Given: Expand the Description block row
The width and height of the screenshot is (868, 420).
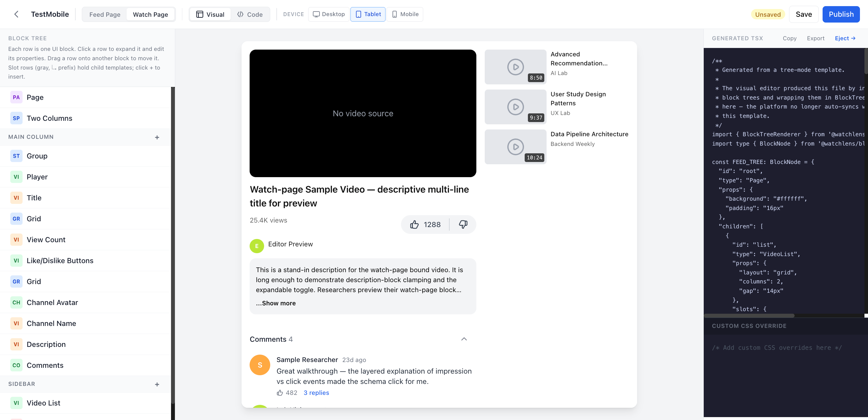Looking at the screenshot, I should (x=86, y=345).
